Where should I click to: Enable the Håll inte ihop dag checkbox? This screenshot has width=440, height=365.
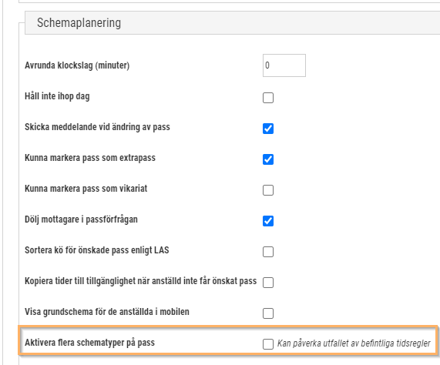tap(268, 98)
